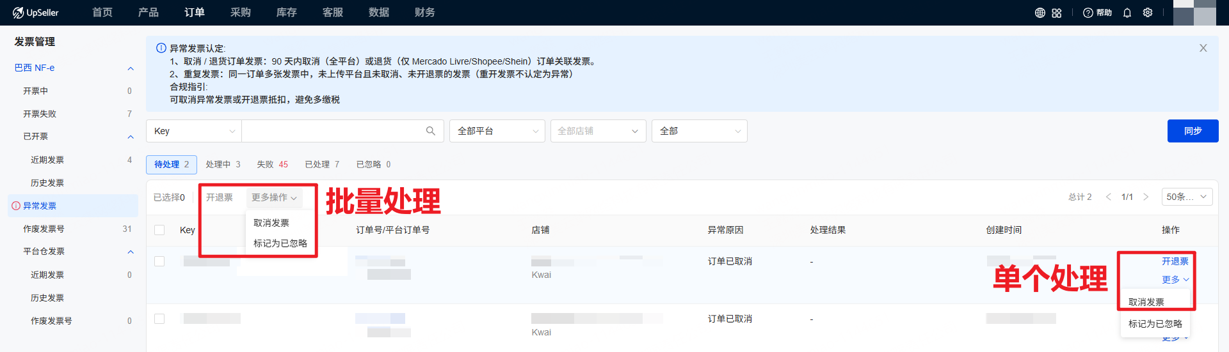Select 取消发票 from batch 更多操作 menu

pos(271,223)
